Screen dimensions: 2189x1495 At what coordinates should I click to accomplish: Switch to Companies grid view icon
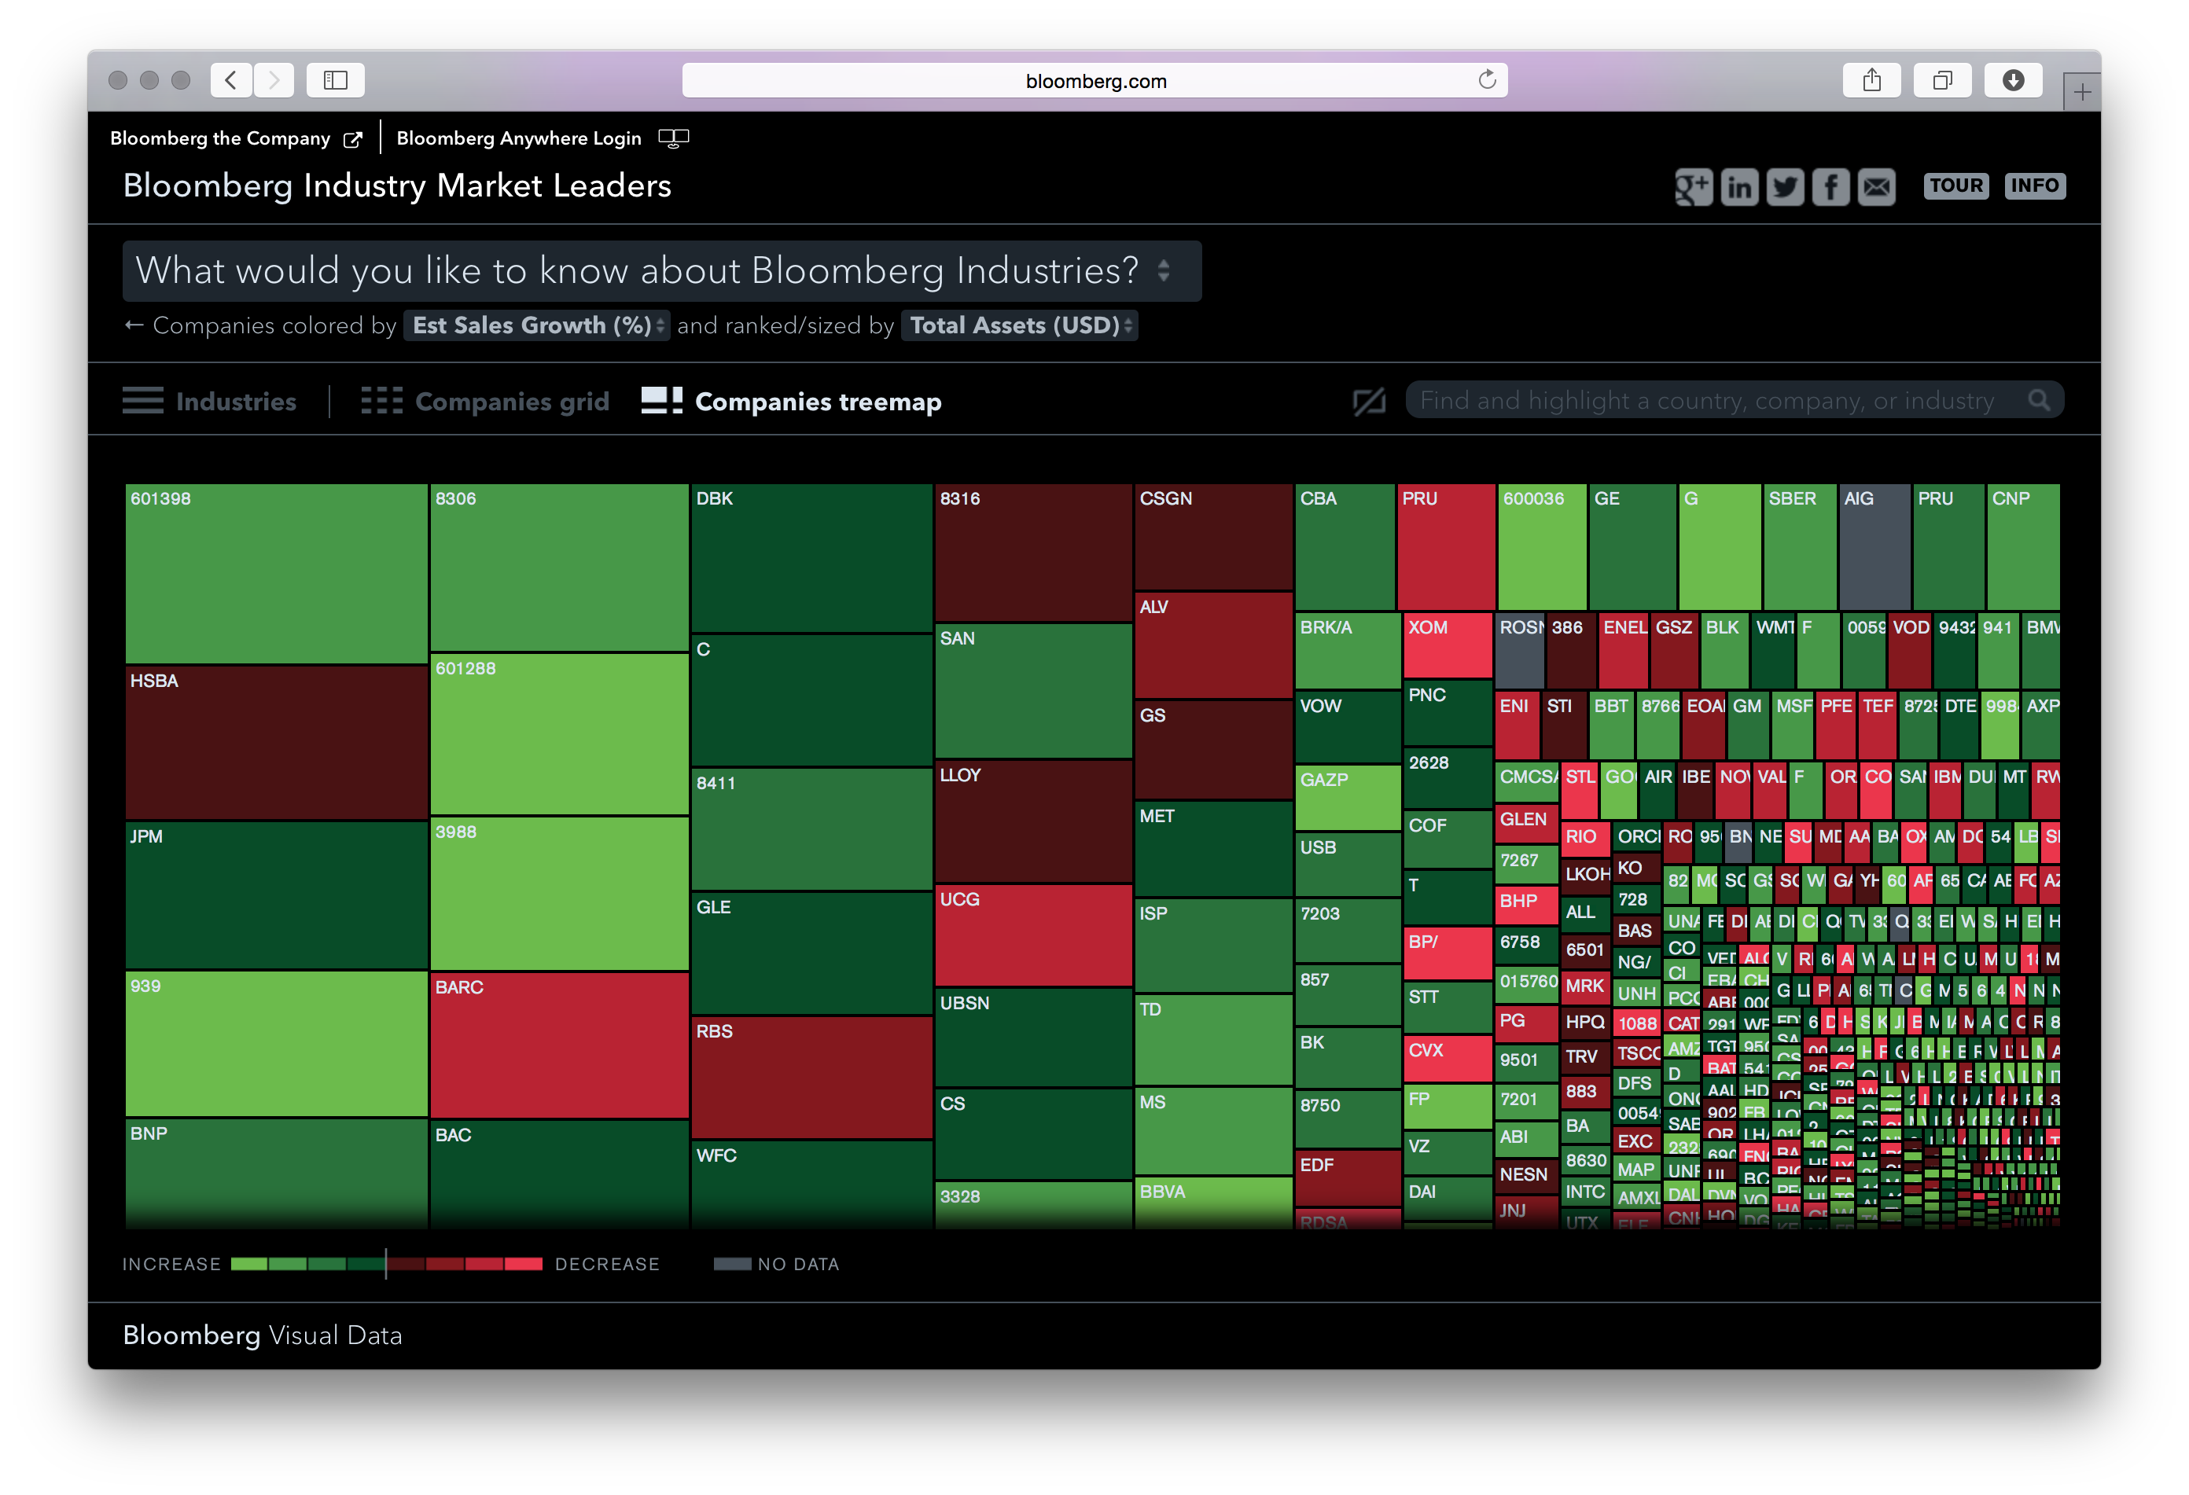coord(382,400)
